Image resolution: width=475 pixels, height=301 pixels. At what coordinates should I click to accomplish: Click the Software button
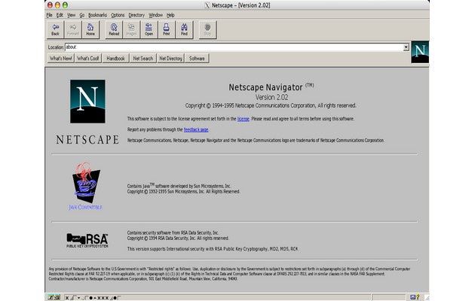point(197,59)
